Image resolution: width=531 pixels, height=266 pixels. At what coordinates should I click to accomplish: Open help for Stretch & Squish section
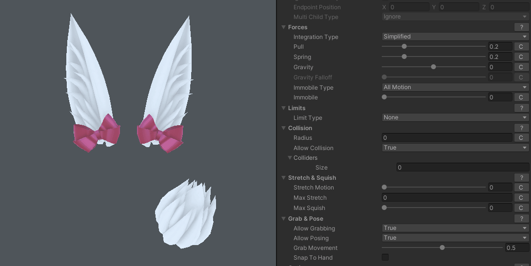pos(522,178)
